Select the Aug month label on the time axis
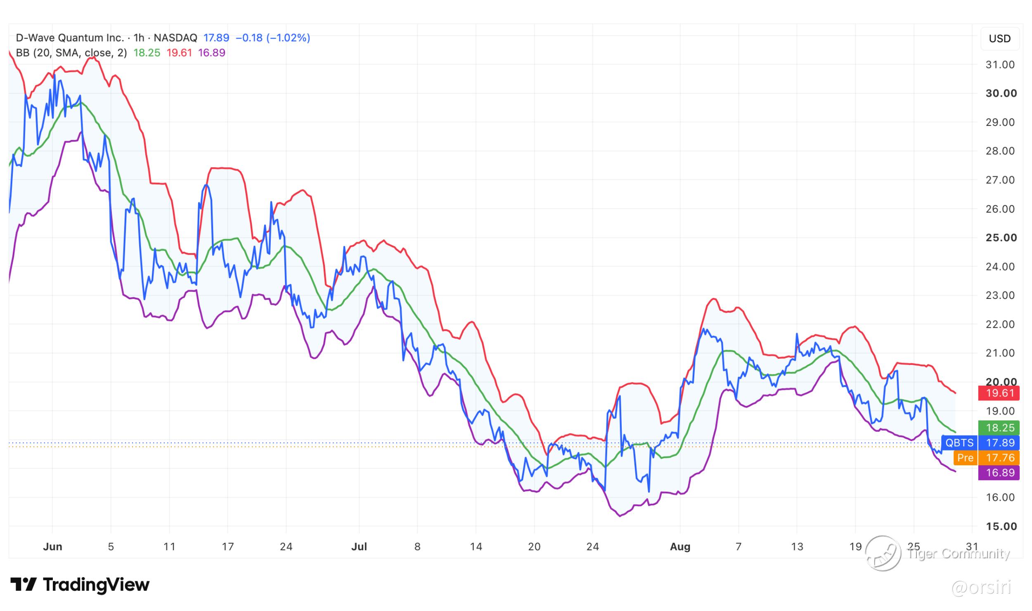 coord(680,547)
